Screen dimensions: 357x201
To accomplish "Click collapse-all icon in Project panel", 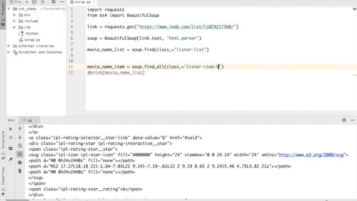I will (42, 2).
